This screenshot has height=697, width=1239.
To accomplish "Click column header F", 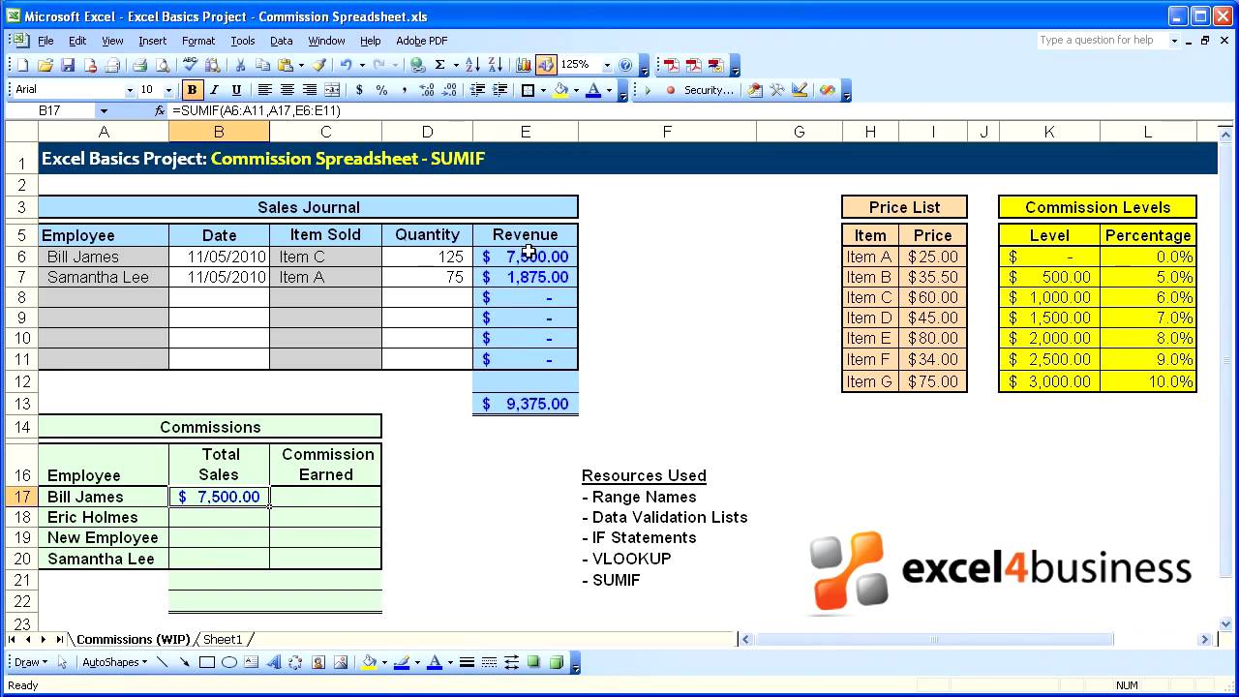I will pyautogui.click(x=667, y=132).
